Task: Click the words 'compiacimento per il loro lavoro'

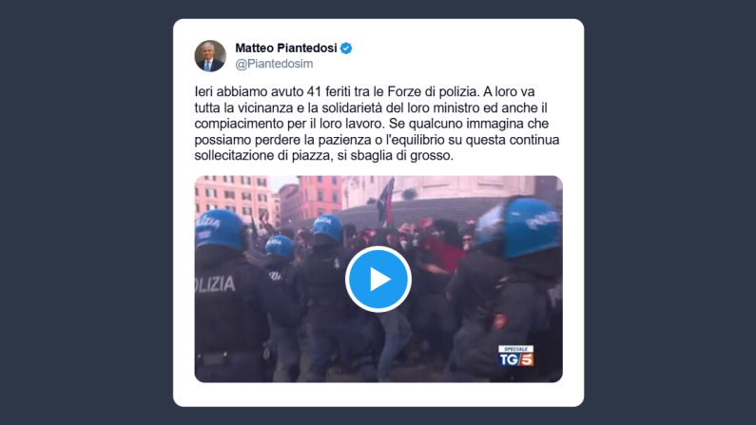Action: point(288,124)
